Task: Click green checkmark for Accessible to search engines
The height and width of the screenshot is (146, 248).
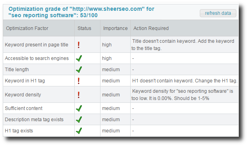Action: [79, 58]
